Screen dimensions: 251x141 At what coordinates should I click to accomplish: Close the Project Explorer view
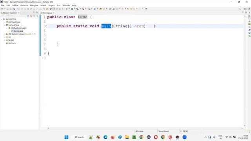(x=19, y=13)
